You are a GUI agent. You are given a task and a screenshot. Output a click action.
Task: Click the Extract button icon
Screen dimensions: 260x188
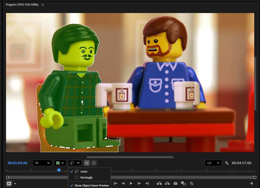pyautogui.click(x=167, y=183)
